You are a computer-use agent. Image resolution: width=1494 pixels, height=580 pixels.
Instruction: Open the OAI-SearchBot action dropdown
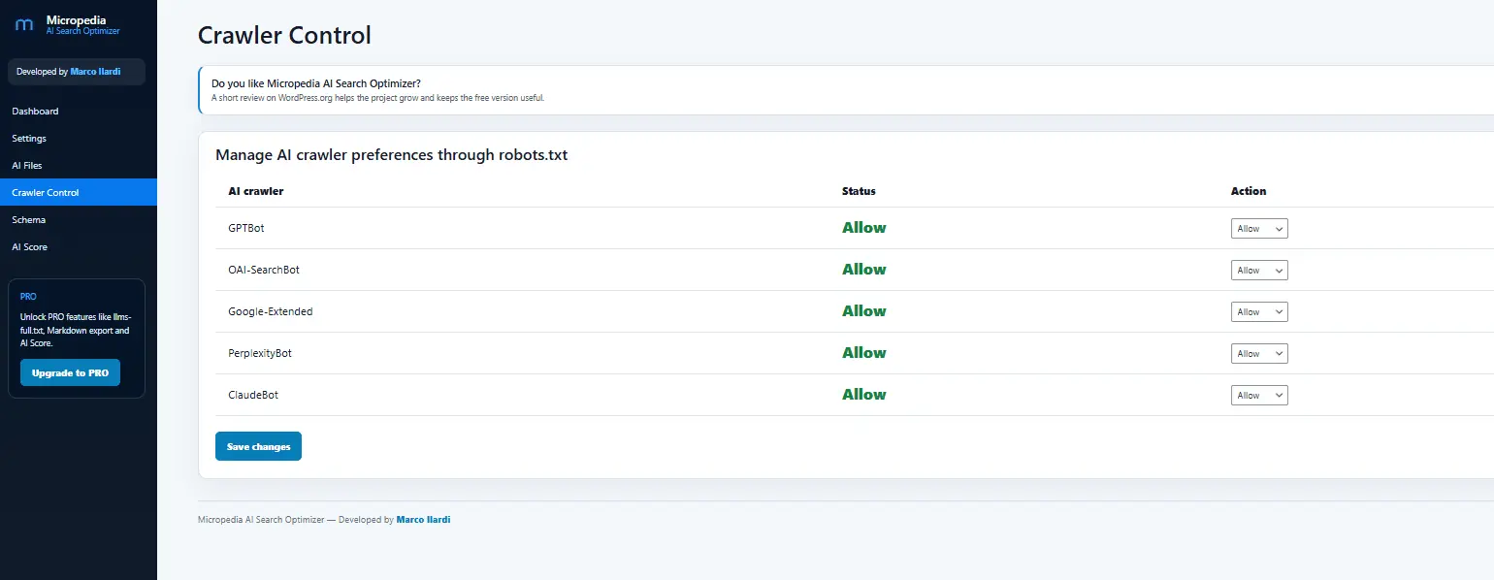coord(1259,271)
